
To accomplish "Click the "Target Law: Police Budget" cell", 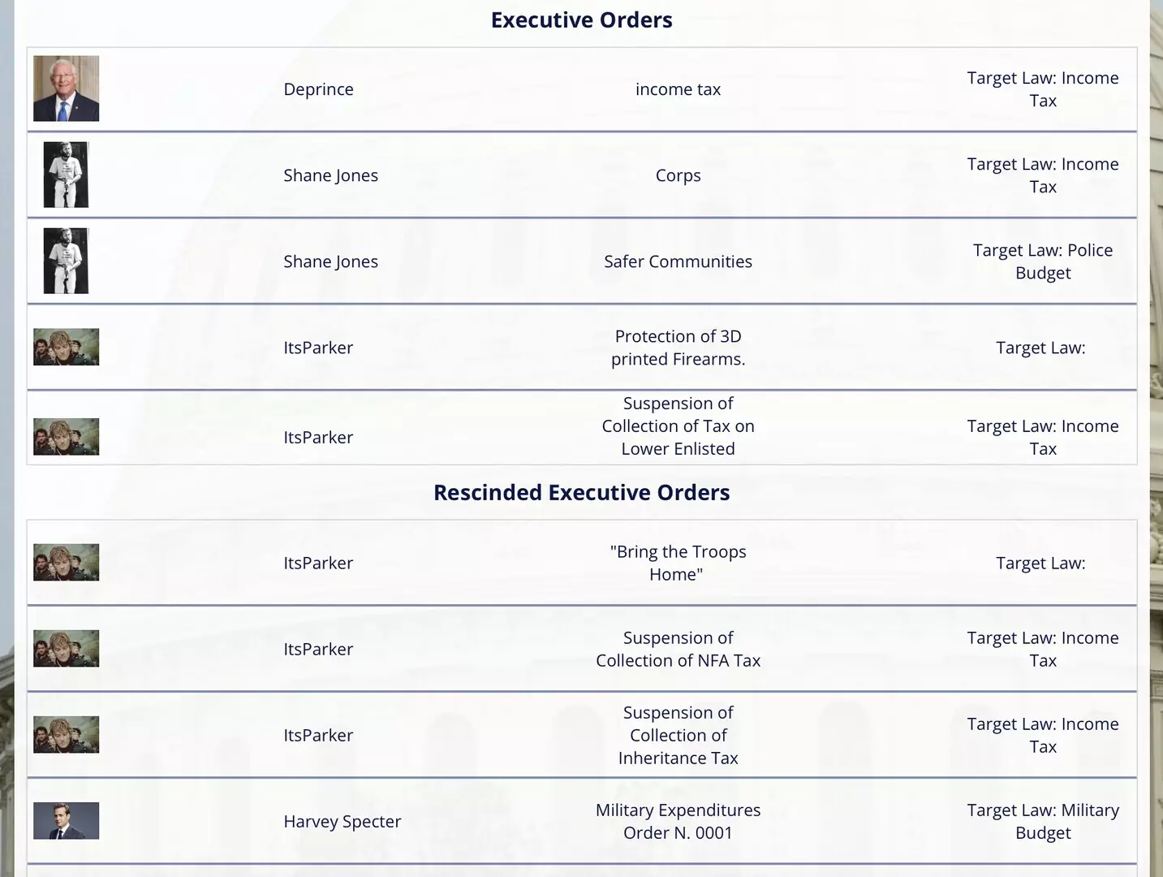I will click(1042, 261).
